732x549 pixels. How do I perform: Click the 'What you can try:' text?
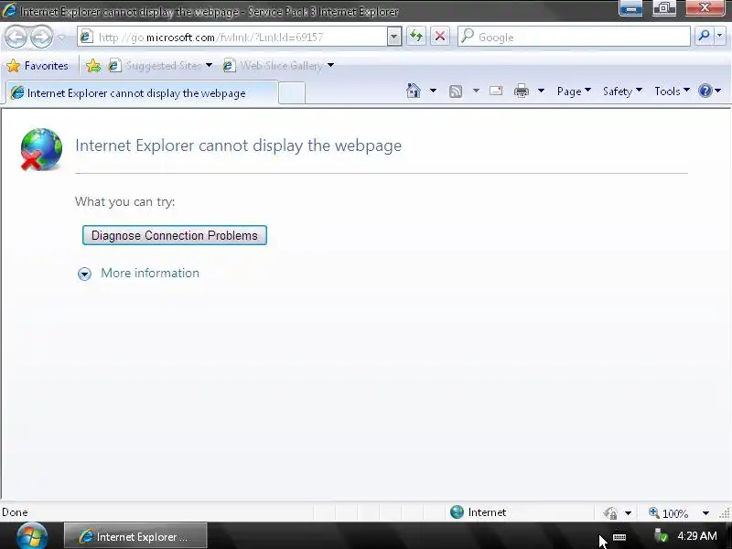click(x=124, y=201)
